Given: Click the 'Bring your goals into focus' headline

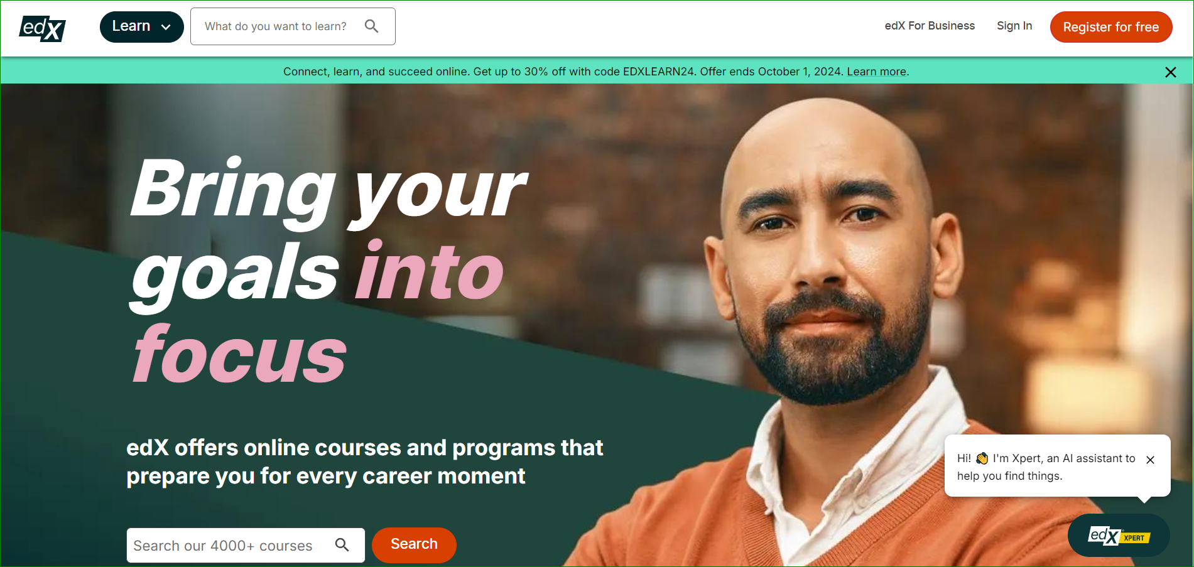Looking at the screenshot, I should pos(328,270).
